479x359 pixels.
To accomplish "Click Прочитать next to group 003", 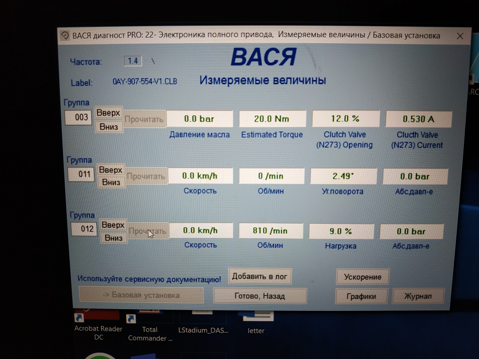I will pyautogui.click(x=144, y=119).
